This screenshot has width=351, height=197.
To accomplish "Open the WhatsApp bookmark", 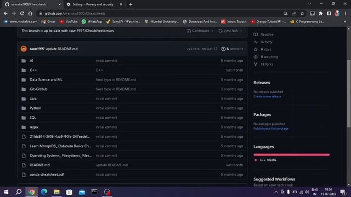I will 92,21.
